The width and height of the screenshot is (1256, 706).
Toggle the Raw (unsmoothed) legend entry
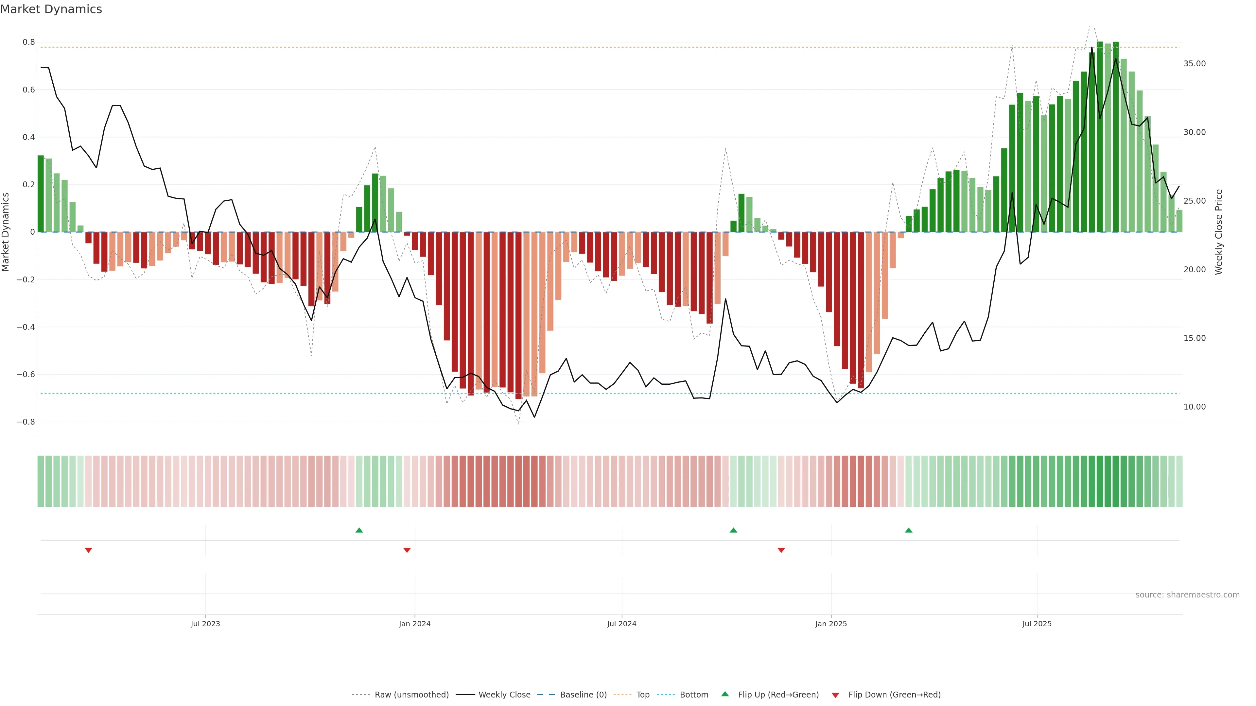411,695
